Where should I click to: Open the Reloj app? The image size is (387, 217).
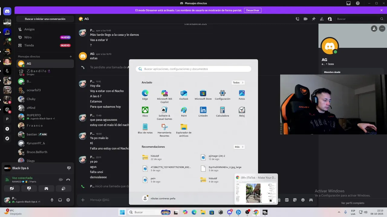tap(242, 112)
